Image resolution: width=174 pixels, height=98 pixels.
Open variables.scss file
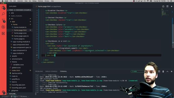point(18,65)
